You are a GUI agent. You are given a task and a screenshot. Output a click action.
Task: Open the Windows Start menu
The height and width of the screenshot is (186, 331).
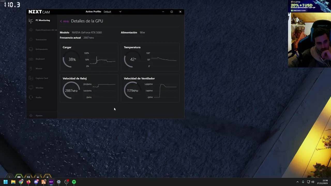point(5,182)
